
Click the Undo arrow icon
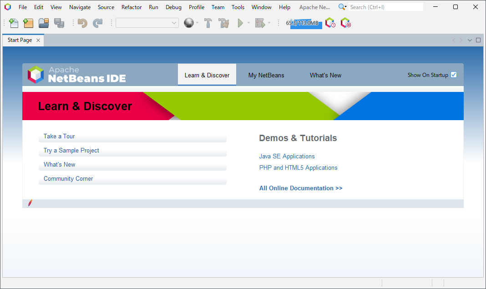click(x=82, y=23)
